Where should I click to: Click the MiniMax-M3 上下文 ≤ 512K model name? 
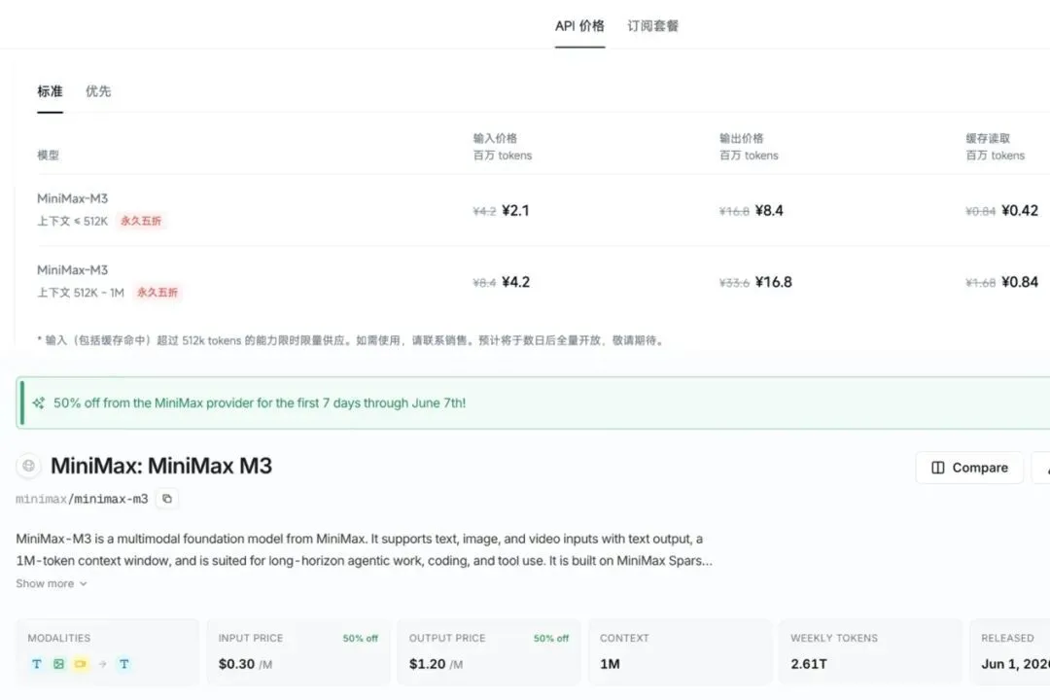coord(72,198)
